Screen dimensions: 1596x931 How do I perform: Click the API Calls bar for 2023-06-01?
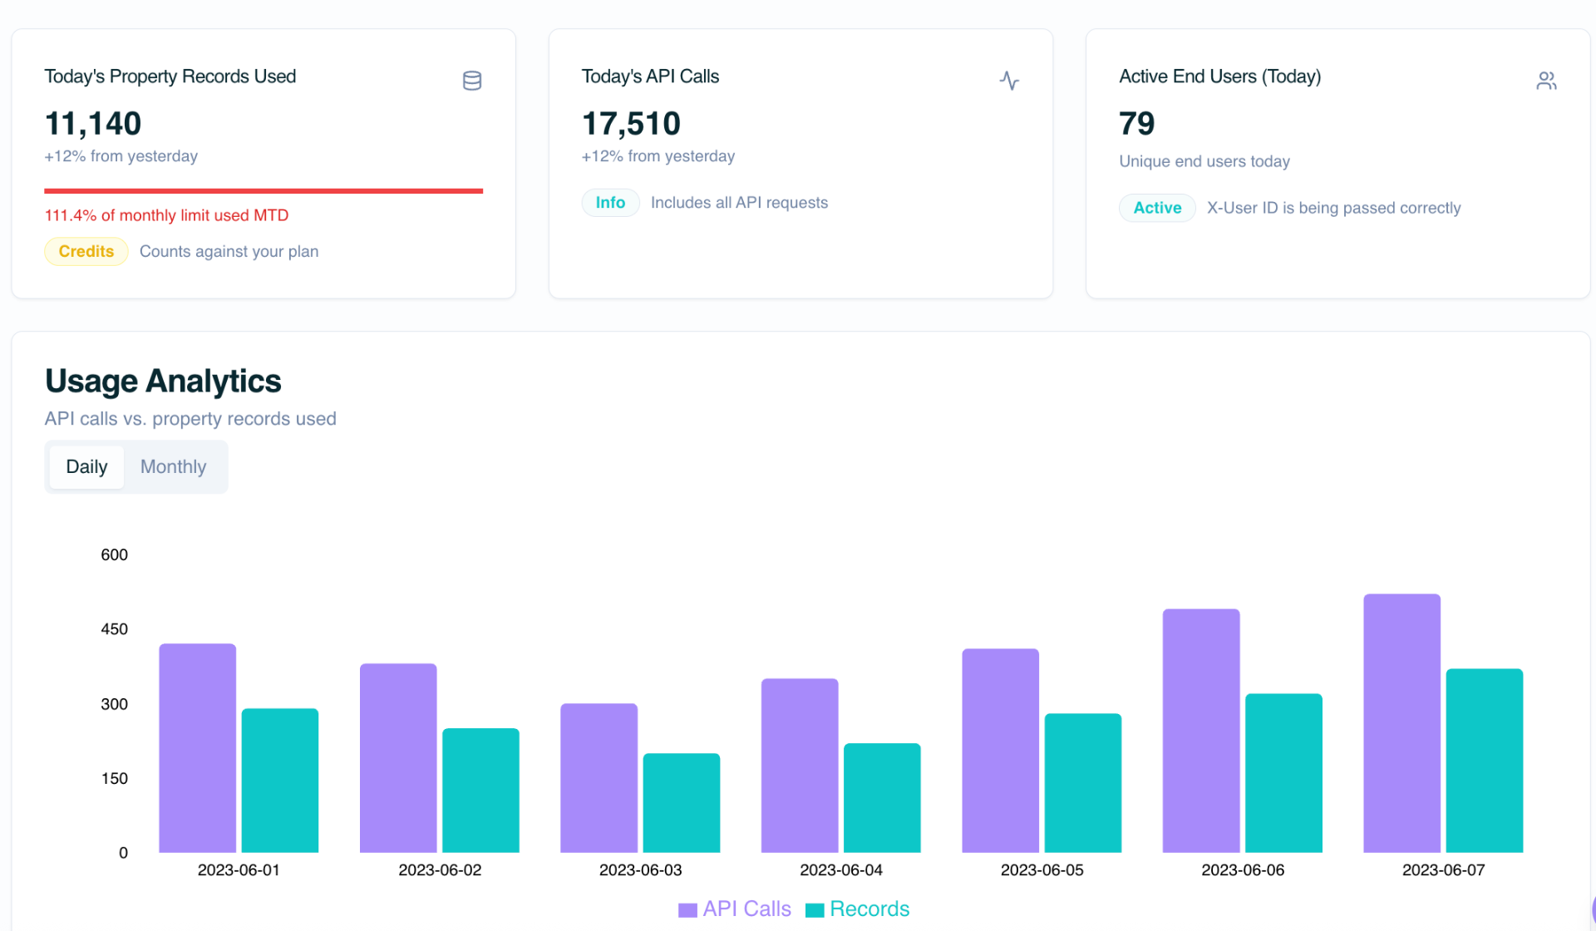pyautogui.click(x=198, y=748)
